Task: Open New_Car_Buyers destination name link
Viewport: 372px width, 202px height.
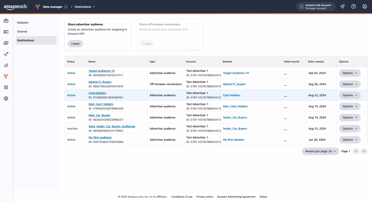Action: pyautogui.click(x=100, y=116)
